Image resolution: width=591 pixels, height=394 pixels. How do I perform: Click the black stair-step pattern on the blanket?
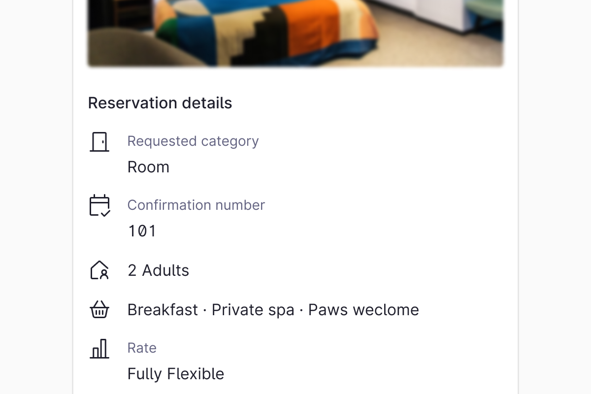tap(261, 39)
